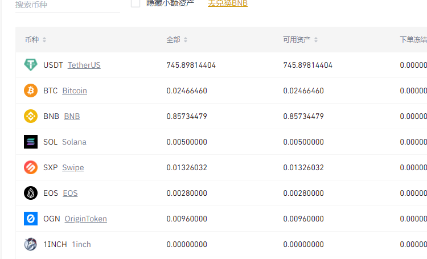
Task: Select SXP total 0.01326032 in 全部 column
Action: (187, 167)
